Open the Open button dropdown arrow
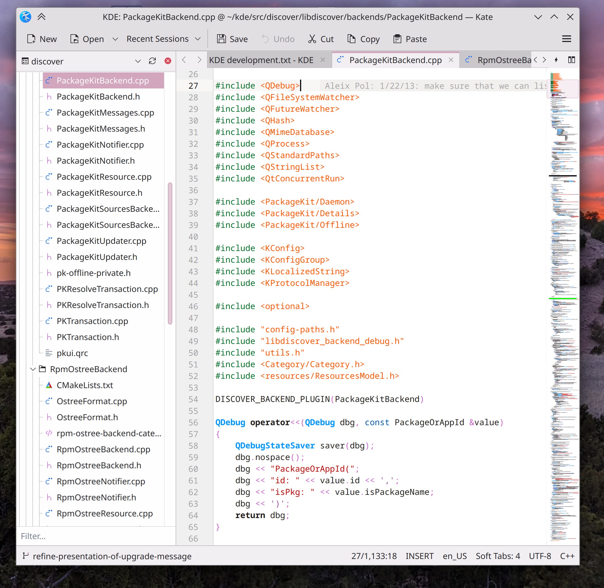The image size is (604, 588). click(x=115, y=39)
